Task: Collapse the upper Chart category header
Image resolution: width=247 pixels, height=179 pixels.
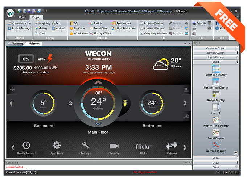Action: point(216,62)
